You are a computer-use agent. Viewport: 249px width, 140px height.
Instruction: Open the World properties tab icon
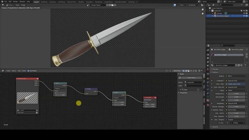(x=208, y=69)
